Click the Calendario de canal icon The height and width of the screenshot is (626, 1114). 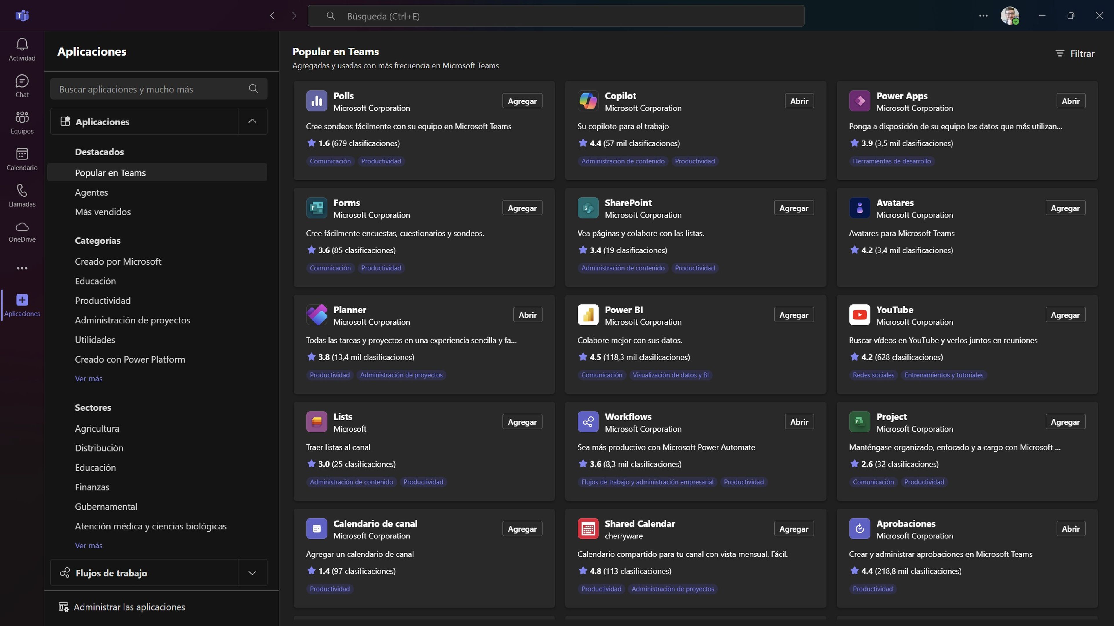[317, 529]
